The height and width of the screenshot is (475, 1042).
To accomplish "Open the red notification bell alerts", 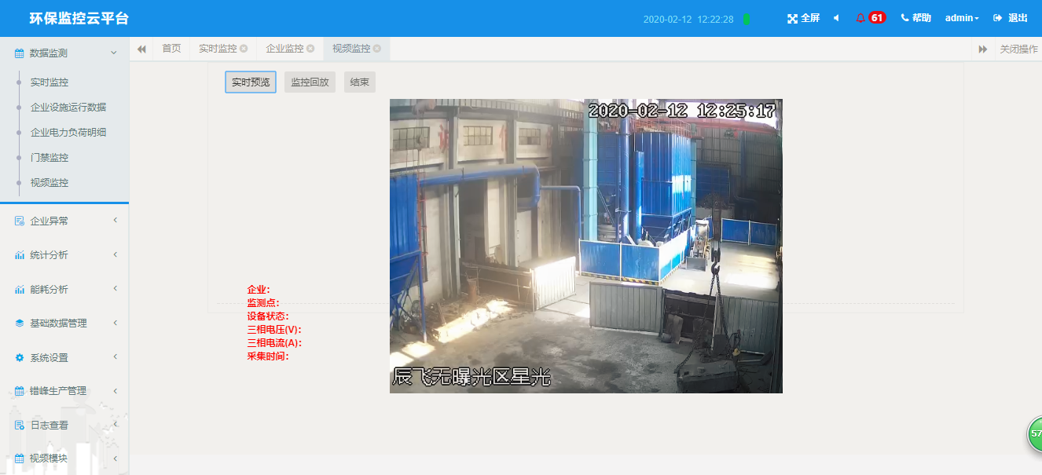I will (x=860, y=18).
